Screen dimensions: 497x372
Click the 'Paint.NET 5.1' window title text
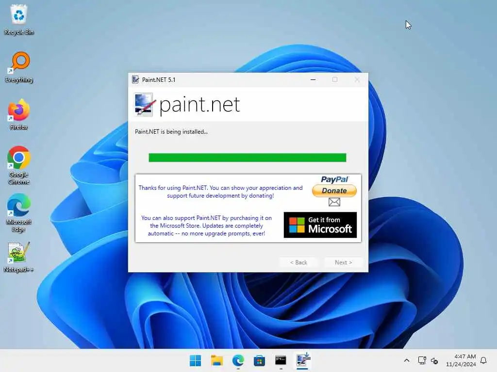(x=159, y=80)
